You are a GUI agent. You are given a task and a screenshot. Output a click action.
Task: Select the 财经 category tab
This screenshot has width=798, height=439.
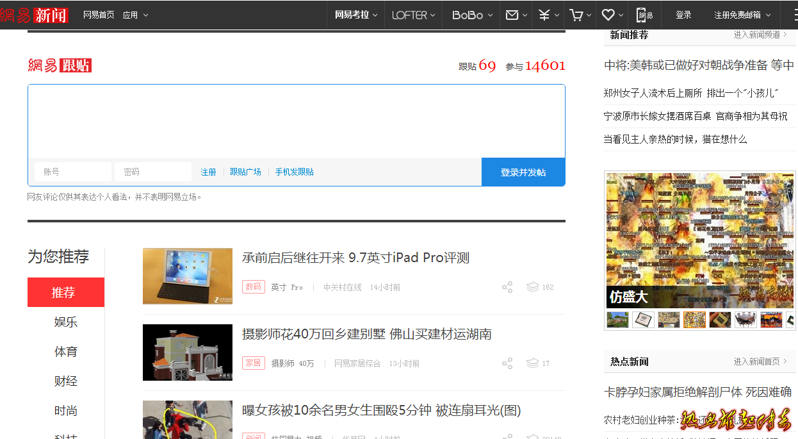[x=66, y=381]
